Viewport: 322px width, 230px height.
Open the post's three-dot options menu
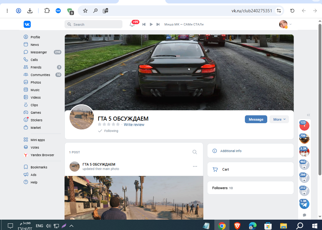point(195,166)
